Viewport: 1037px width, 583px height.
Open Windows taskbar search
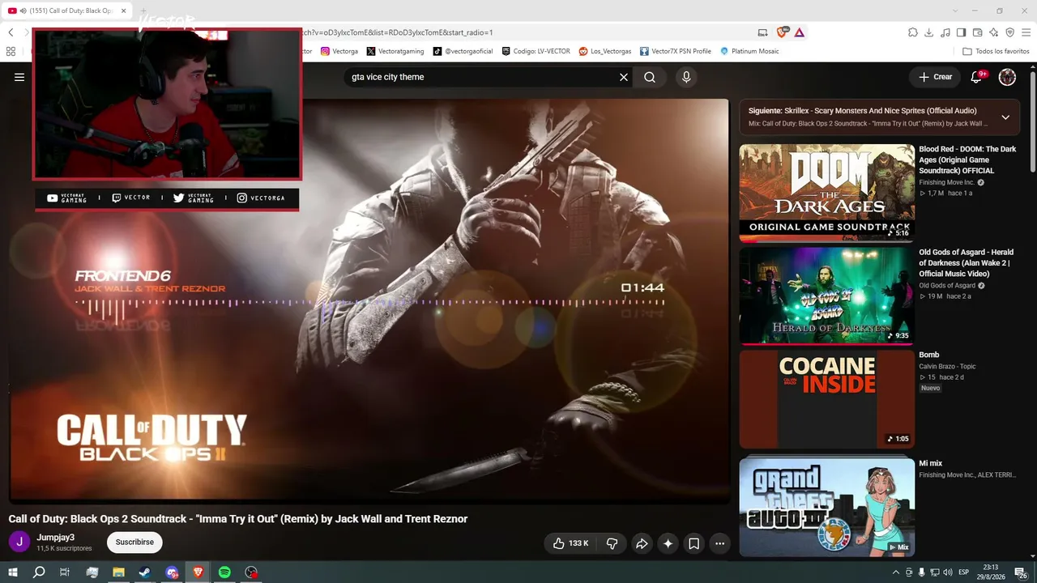[x=39, y=572]
